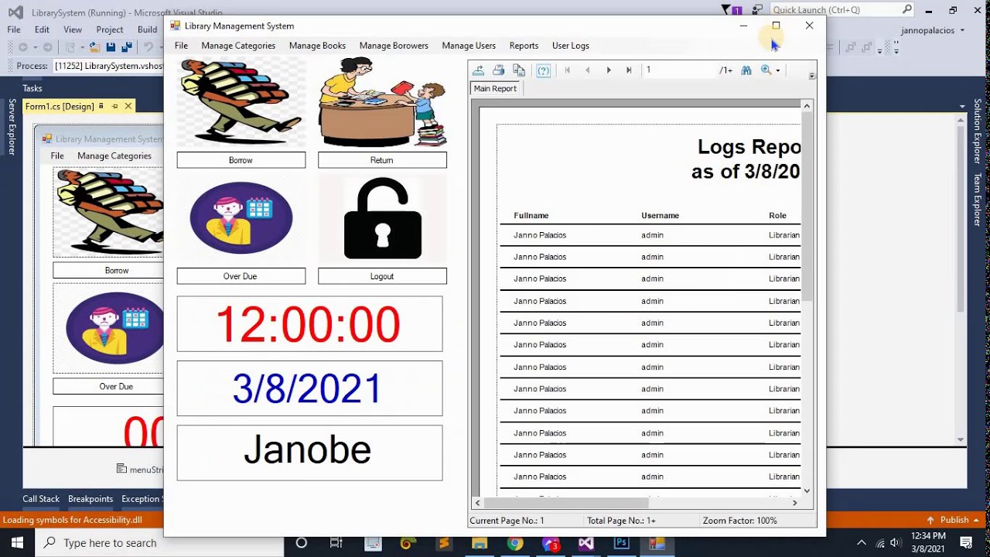Open the Manage Borowers menu
990x557 pixels.
tap(394, 46)
